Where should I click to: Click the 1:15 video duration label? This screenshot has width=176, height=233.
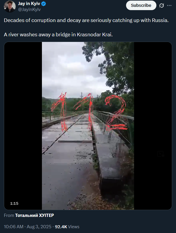(14, 204)
